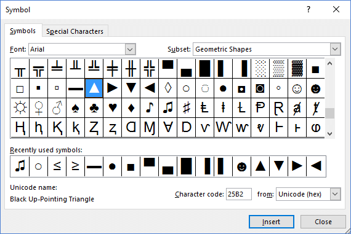The image size is (351, 234).
Task: Select the male sign symbol
Action: point(57,108)
